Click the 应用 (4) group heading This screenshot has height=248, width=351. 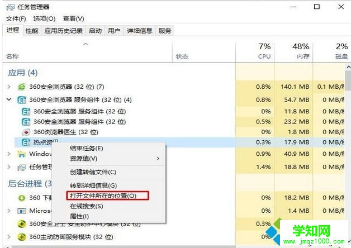coord(22,73)
